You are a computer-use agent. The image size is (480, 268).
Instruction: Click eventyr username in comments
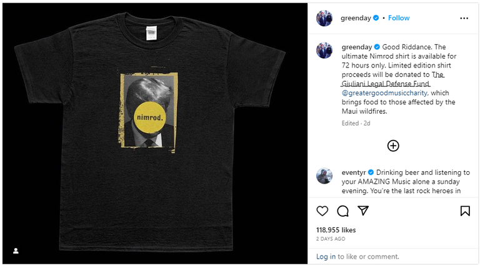[354, 172]
